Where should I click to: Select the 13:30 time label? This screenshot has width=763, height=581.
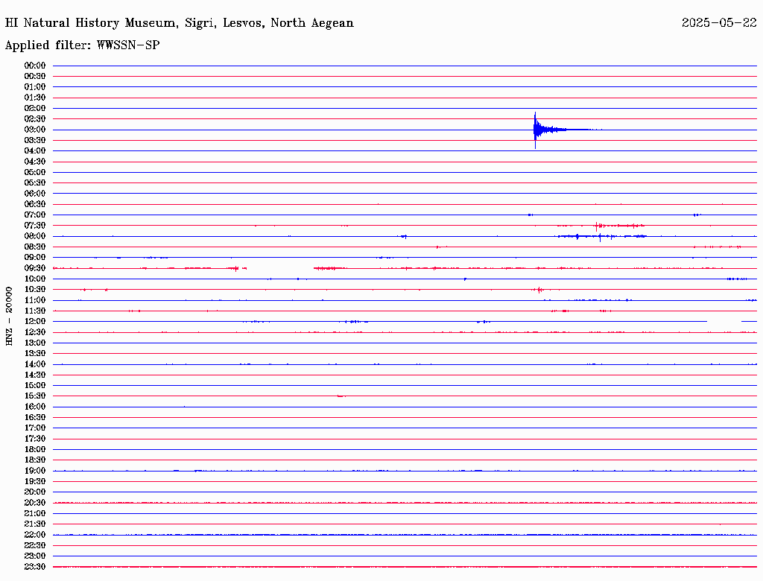[x=35, y=354]
